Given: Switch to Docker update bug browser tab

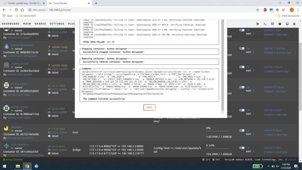Looking at the screenshot, I should 24,3.
